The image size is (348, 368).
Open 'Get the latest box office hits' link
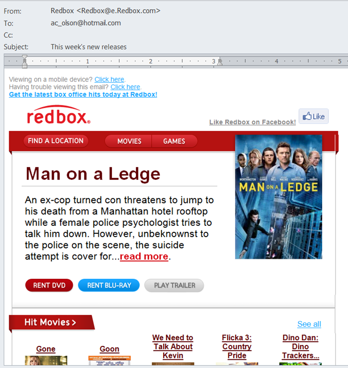coord(83,94)
